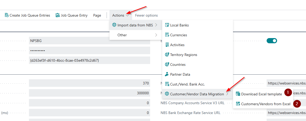
Task: Open Import data from NBS menu
Action: pos(135,25)
